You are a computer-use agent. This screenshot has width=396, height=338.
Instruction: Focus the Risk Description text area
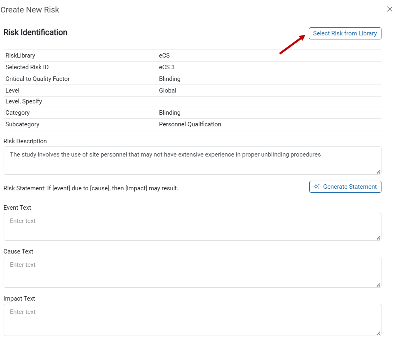pyautogui.click(x=192, y=161)
